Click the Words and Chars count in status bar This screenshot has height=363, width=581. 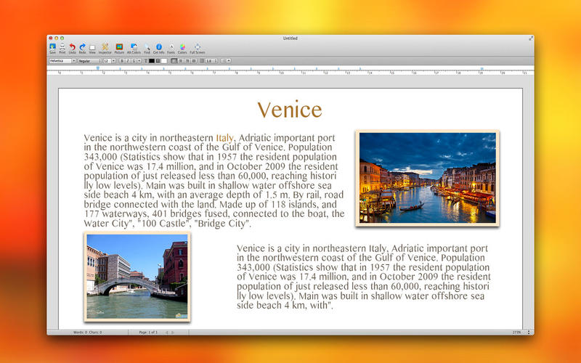click(87, 333)
